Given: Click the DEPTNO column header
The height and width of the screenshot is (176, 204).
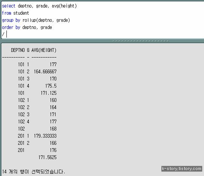Looking at the screenshot, I should [x=18, y=50].
